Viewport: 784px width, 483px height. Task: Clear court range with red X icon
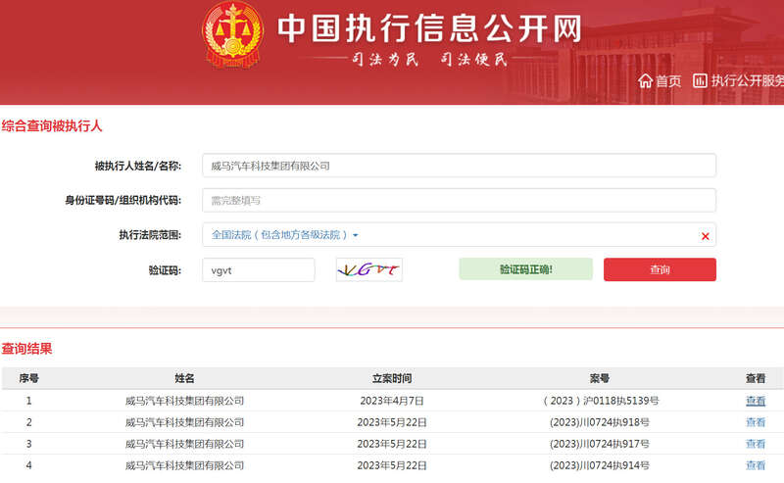point(705,236)
